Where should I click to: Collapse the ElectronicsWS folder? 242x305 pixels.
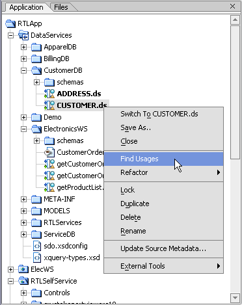pos(23,129)
